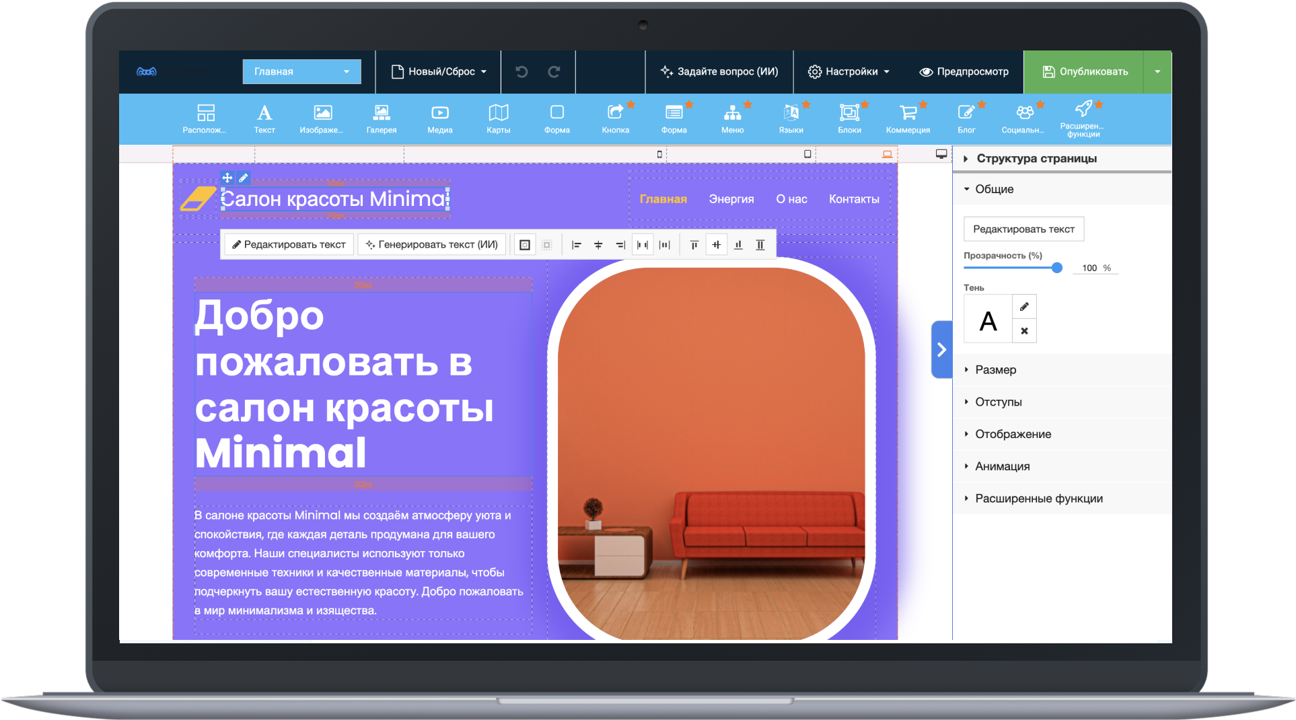Switch to the phone viewport icon
The image size is (1296, 720).
659,154
